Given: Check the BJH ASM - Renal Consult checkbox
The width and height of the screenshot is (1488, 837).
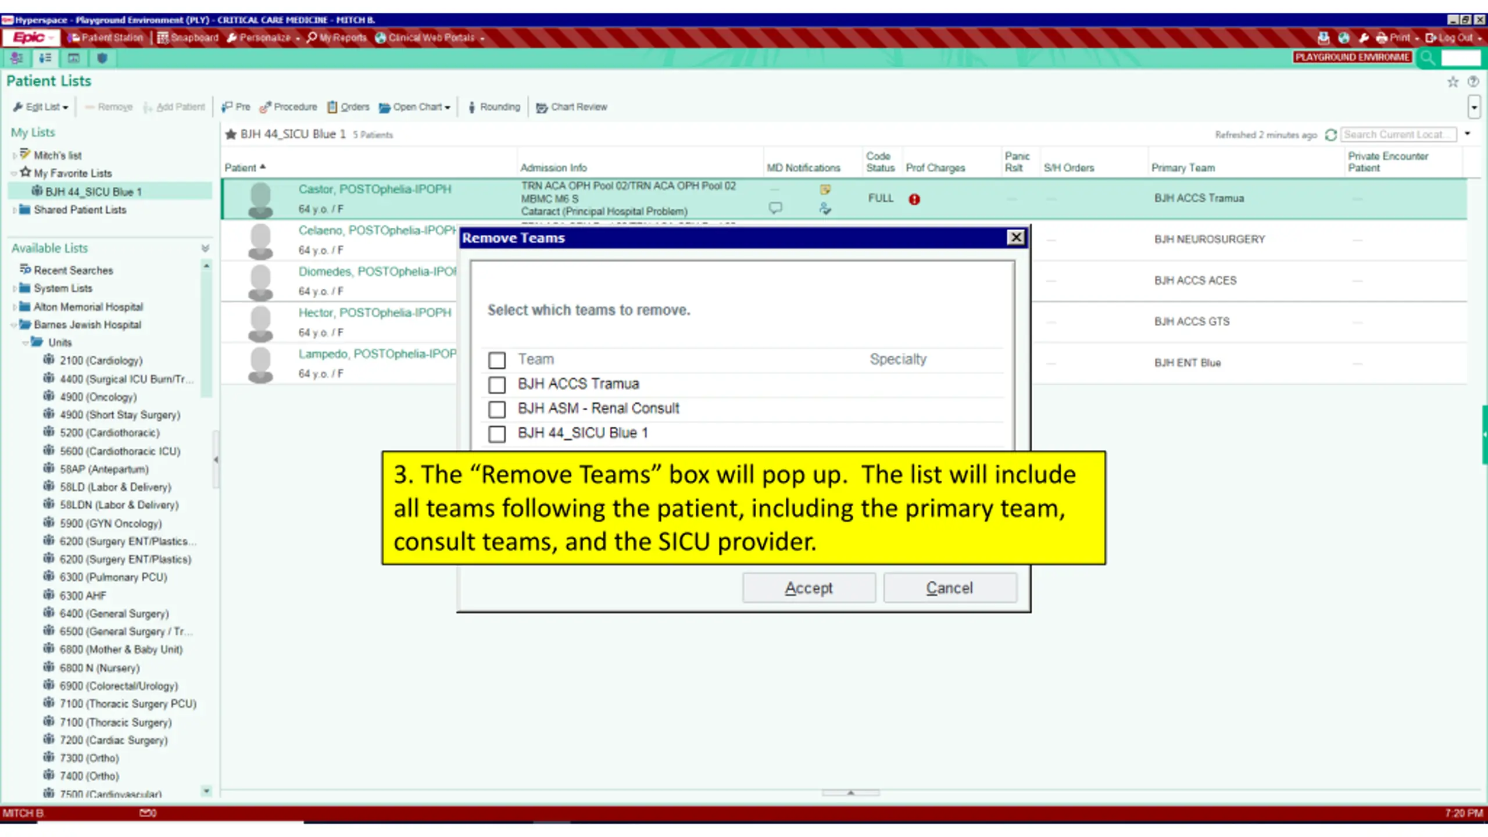Looking at the screenshot, I should click(497, 409).
